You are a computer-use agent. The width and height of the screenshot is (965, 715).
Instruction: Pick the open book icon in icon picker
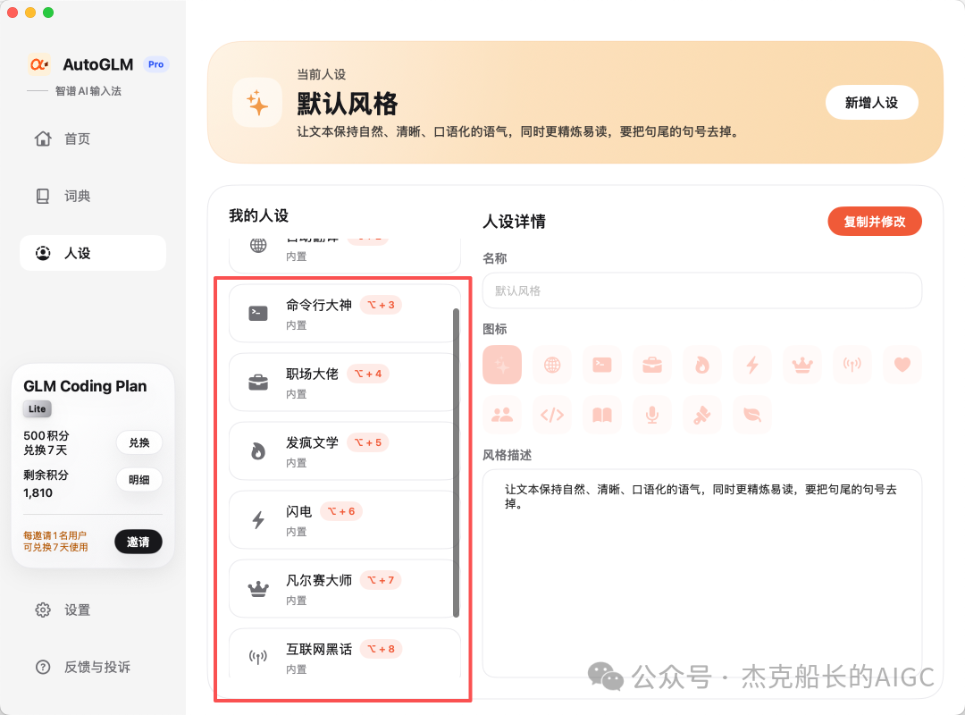(602, 415)
